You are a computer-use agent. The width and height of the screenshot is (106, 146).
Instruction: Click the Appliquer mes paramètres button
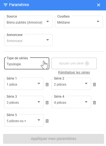point(53,139)
